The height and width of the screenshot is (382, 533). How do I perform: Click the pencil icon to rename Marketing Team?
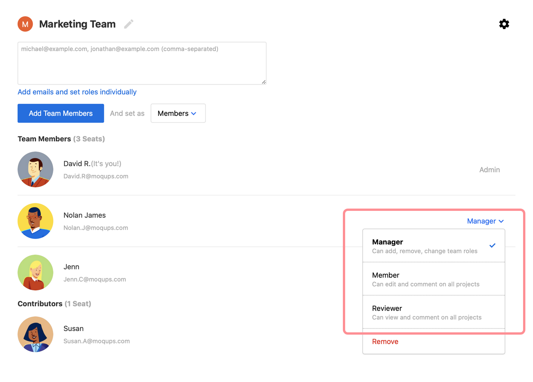[128, 24]
